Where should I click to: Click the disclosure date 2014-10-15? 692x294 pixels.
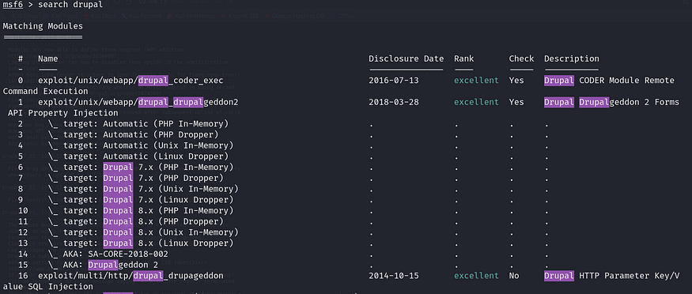point(394,276)
